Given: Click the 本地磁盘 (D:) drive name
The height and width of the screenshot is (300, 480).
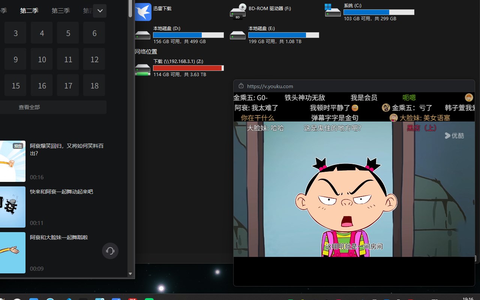Looking at the screenshot, I should click(x=167, y=28).
